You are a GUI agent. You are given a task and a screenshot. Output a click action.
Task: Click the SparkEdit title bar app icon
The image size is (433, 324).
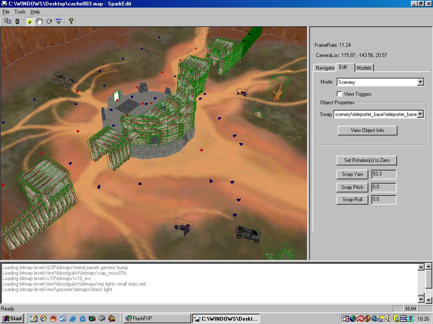point(4,3)
